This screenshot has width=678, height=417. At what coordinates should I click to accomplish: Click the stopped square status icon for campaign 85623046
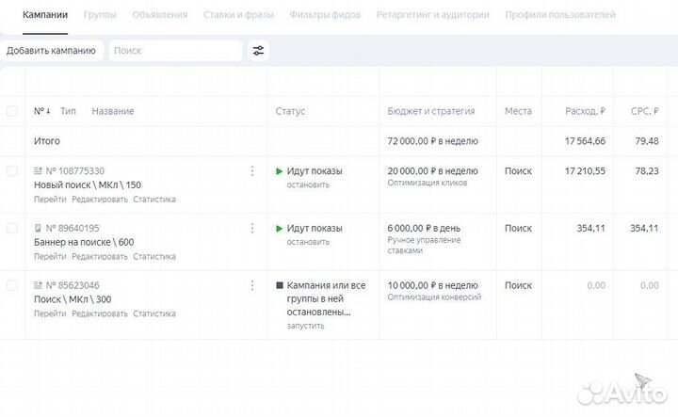click(x=279, y=285)
